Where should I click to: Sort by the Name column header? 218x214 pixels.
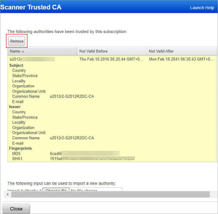(x=42, y=51)
